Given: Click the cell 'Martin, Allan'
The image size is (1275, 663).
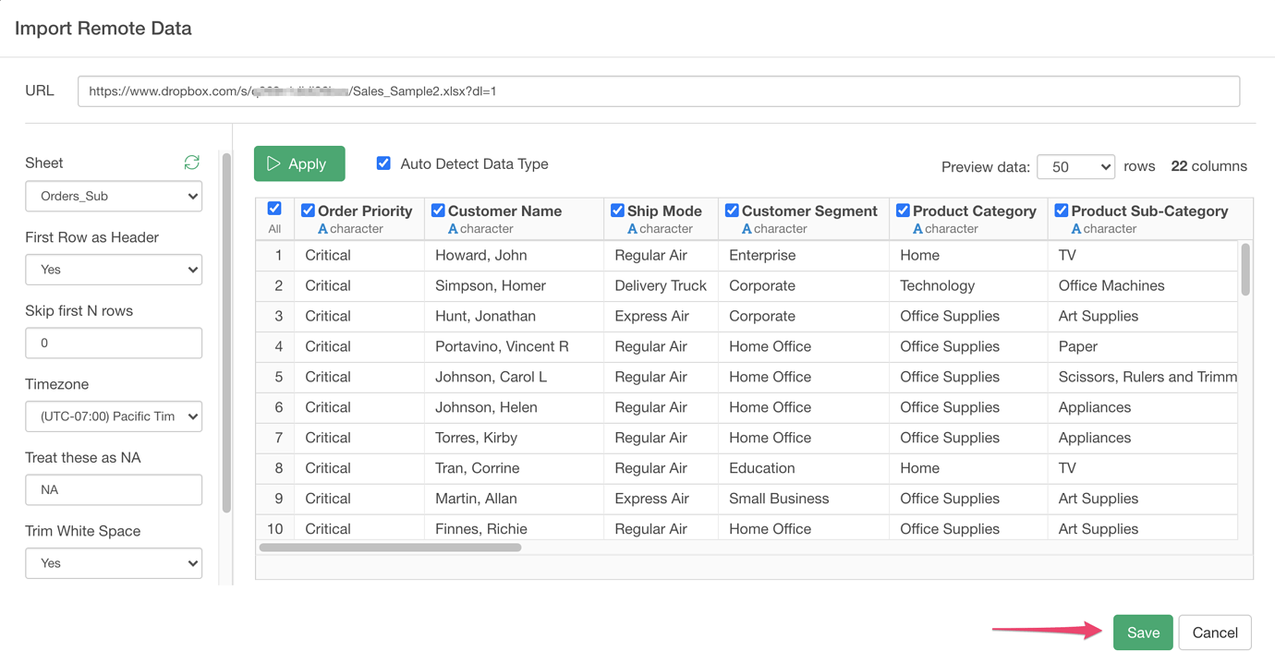Looking at the screenshot, I should (514, 499).
